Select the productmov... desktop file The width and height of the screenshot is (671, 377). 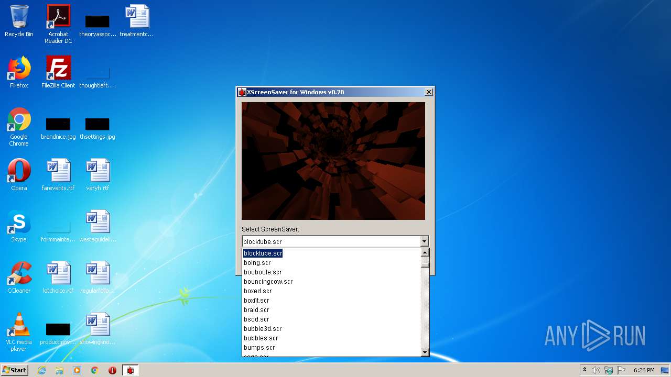tap(58, 334)
